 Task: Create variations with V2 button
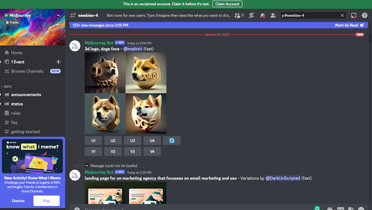(x=113, y=151)
